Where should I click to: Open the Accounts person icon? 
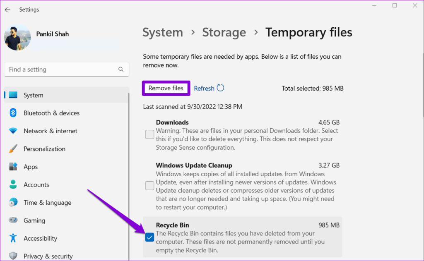tap(13, 184)
